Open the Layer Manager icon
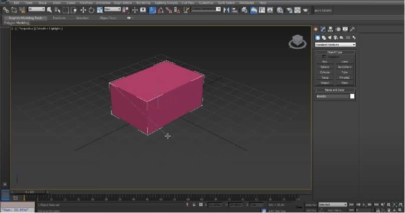The height and width of the screenshot is (213, 405). pyautogui.click(x=244, y=10)
